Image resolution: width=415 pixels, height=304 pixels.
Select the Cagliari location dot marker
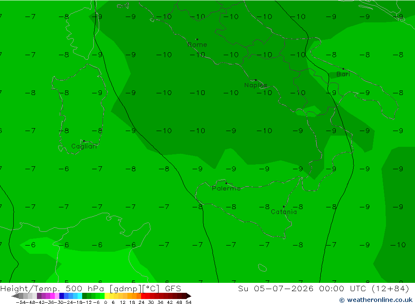click(x=84, y=141)
